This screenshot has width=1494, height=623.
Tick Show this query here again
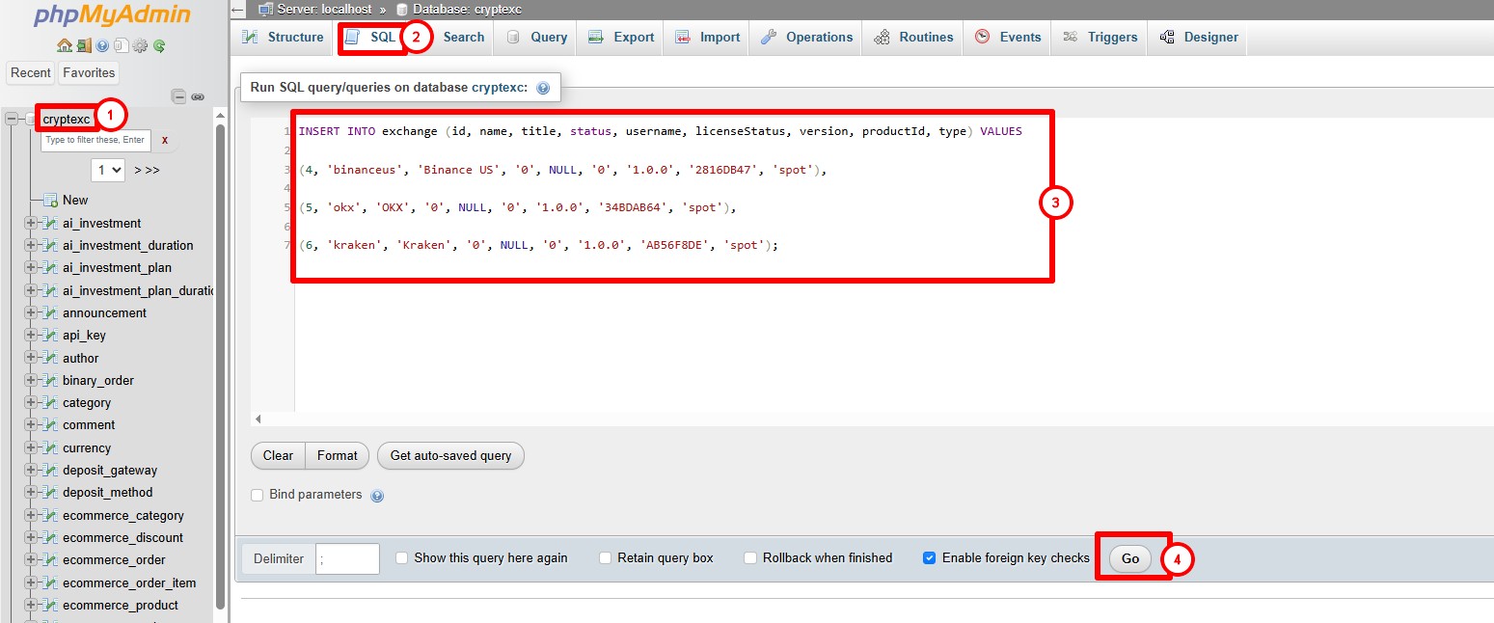point(403,557)
